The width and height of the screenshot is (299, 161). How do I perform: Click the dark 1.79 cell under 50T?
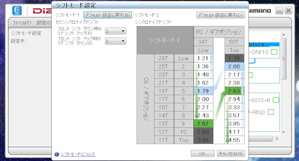pyautogui.click(x=234, y=58)
